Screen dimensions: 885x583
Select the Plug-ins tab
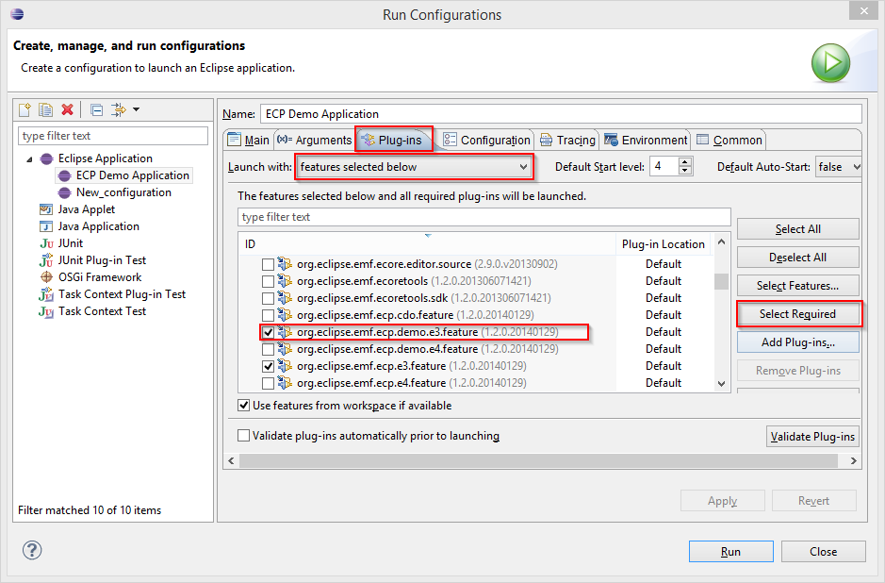(394, 141)
